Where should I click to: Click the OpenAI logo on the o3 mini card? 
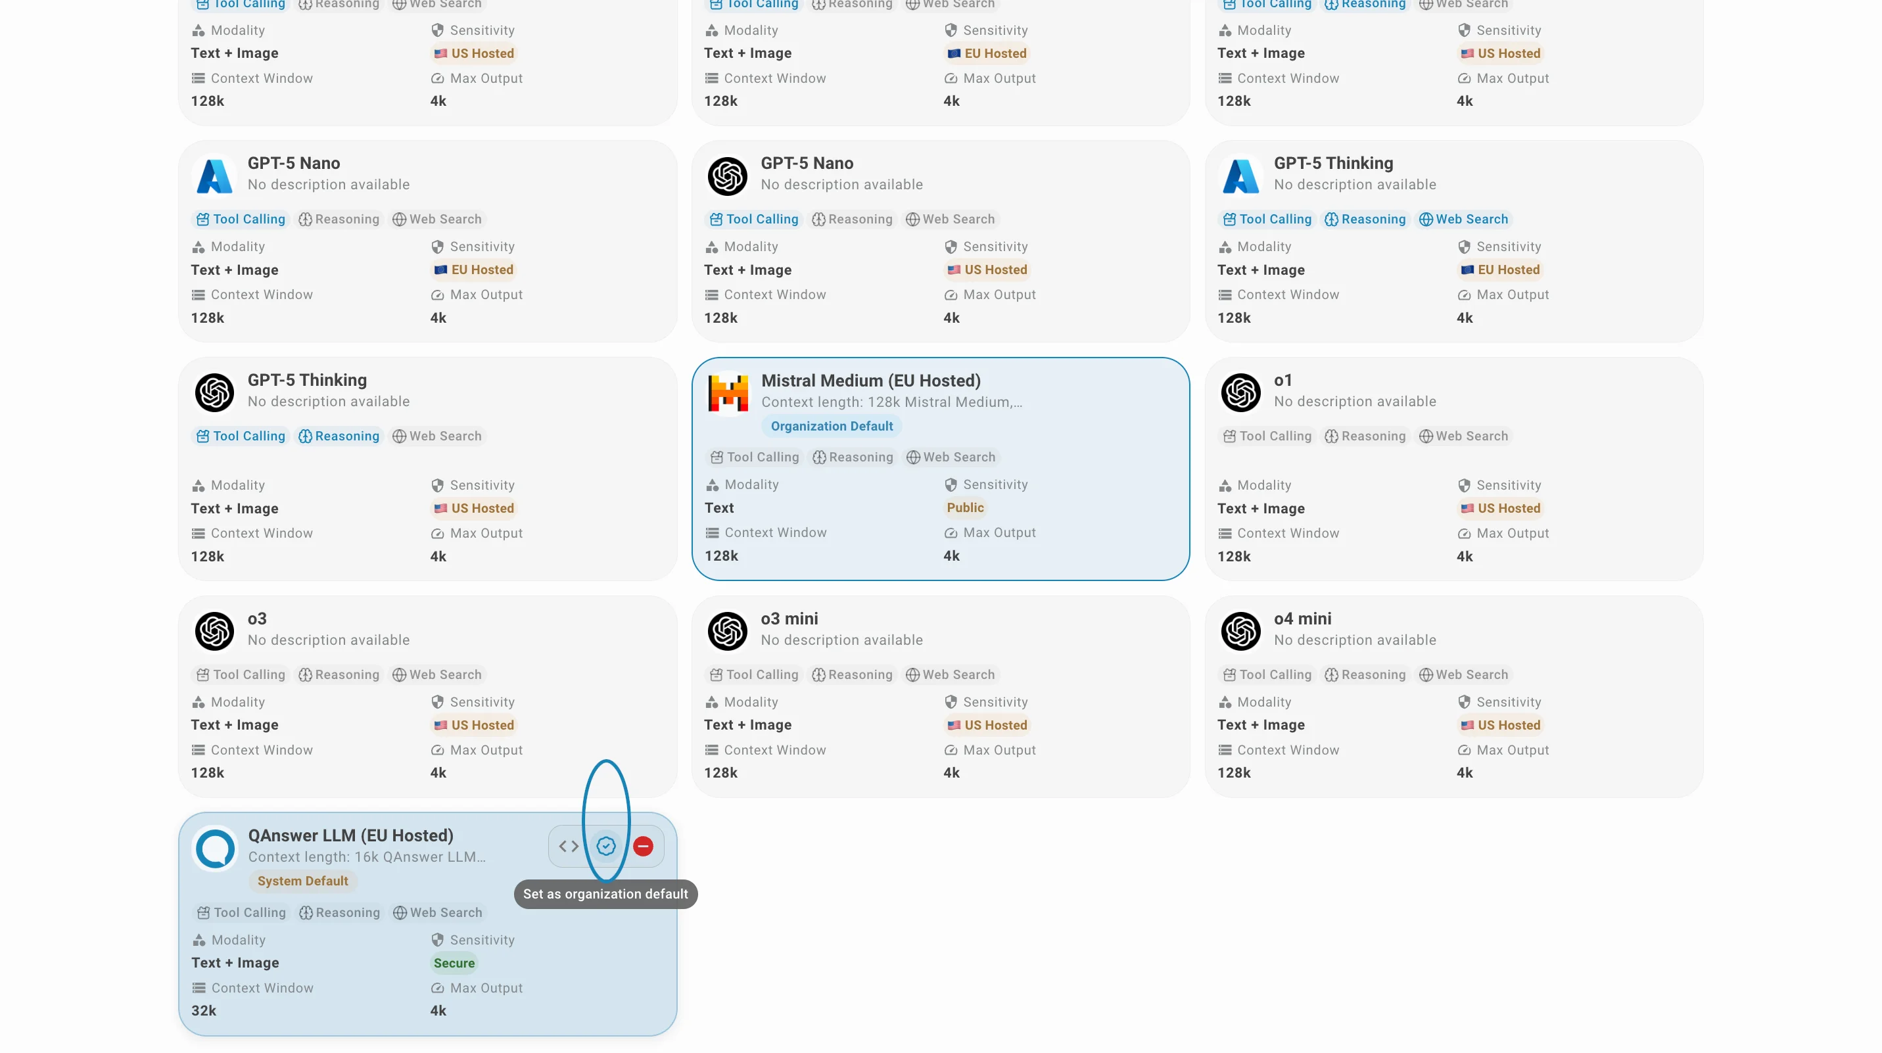[x=728, y=630]
